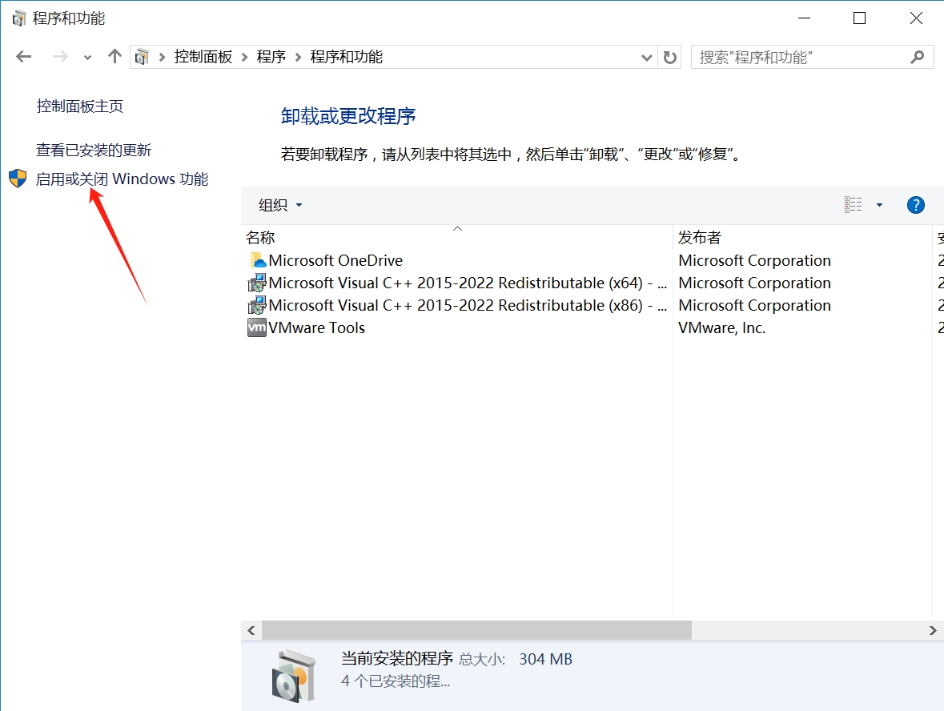Click the search magnifier icon
This screenshot has width=944, height=711.
coord(918,57)
